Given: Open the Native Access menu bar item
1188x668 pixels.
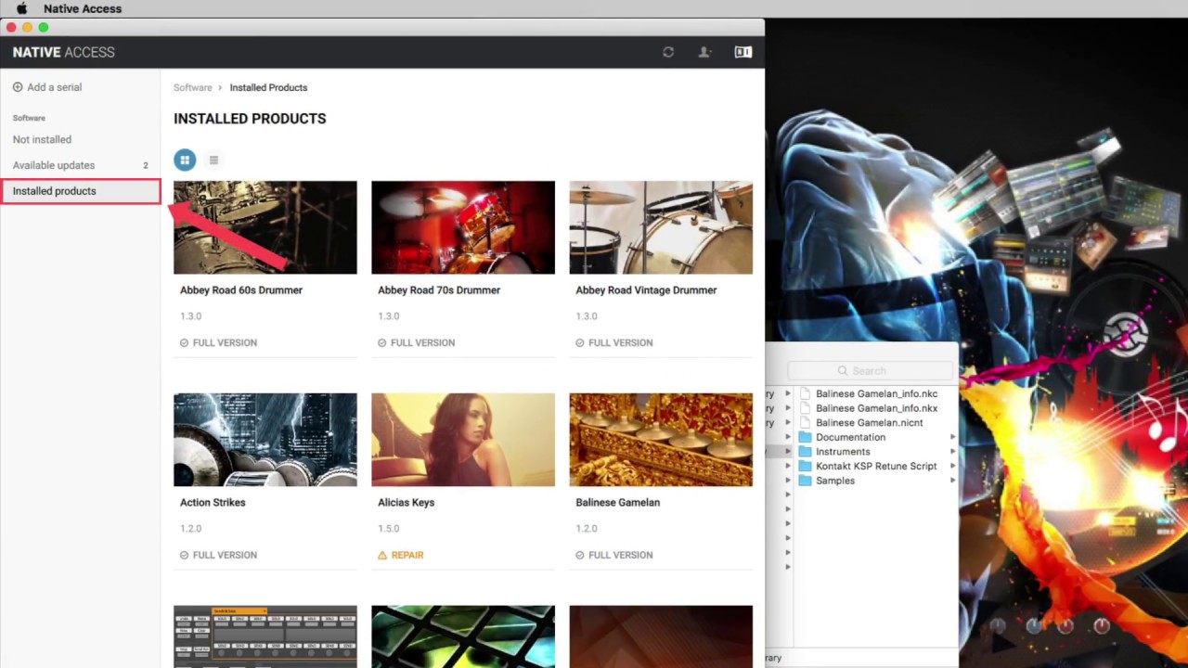Looking at the screenshot, I should tap(83, 8).
